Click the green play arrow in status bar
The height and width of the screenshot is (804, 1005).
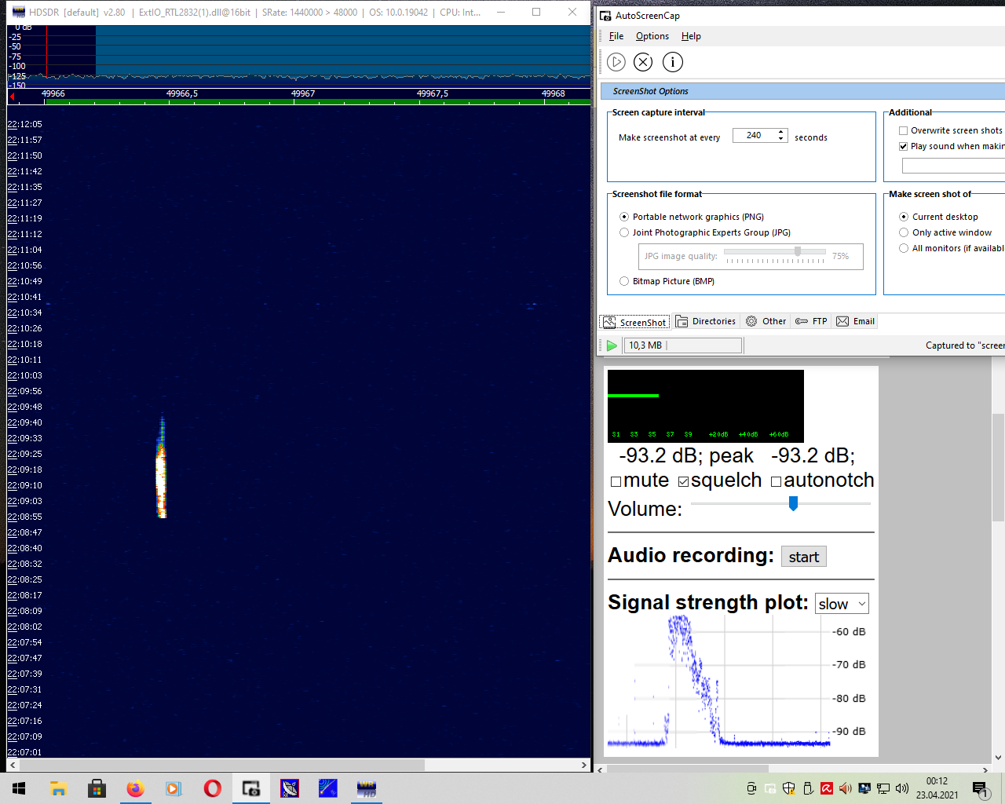coord(612,345)
